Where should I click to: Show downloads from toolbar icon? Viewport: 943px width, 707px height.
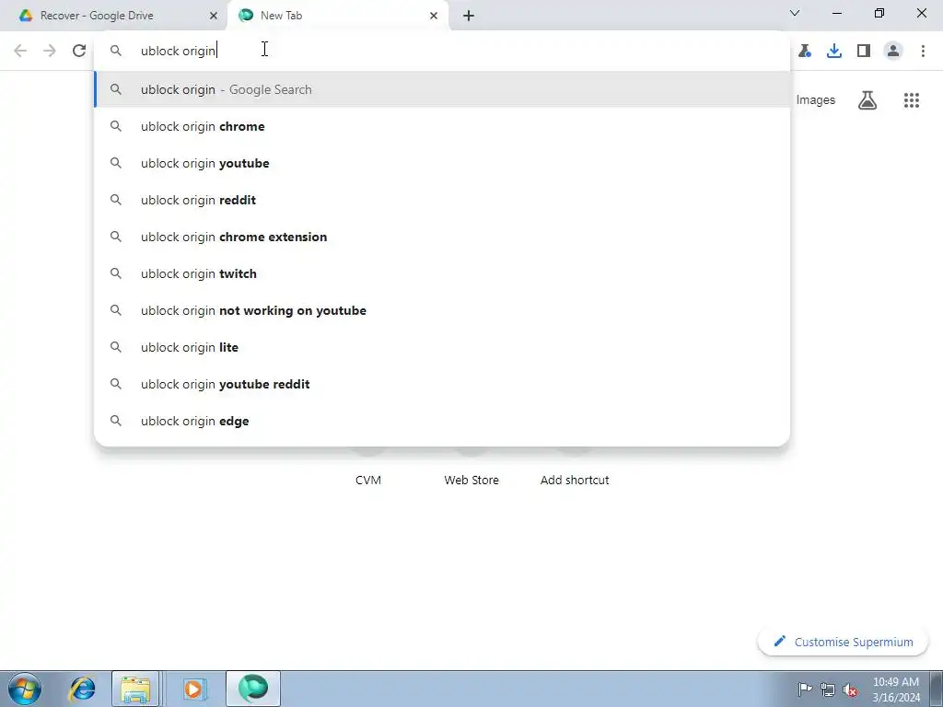coord(834,51)
